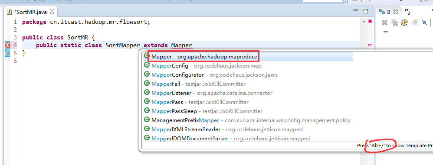The width and height of the screenshot is (433, 165).
Task: Maximize the editor area
Action: pyautogui.click(x=366, y=12)
